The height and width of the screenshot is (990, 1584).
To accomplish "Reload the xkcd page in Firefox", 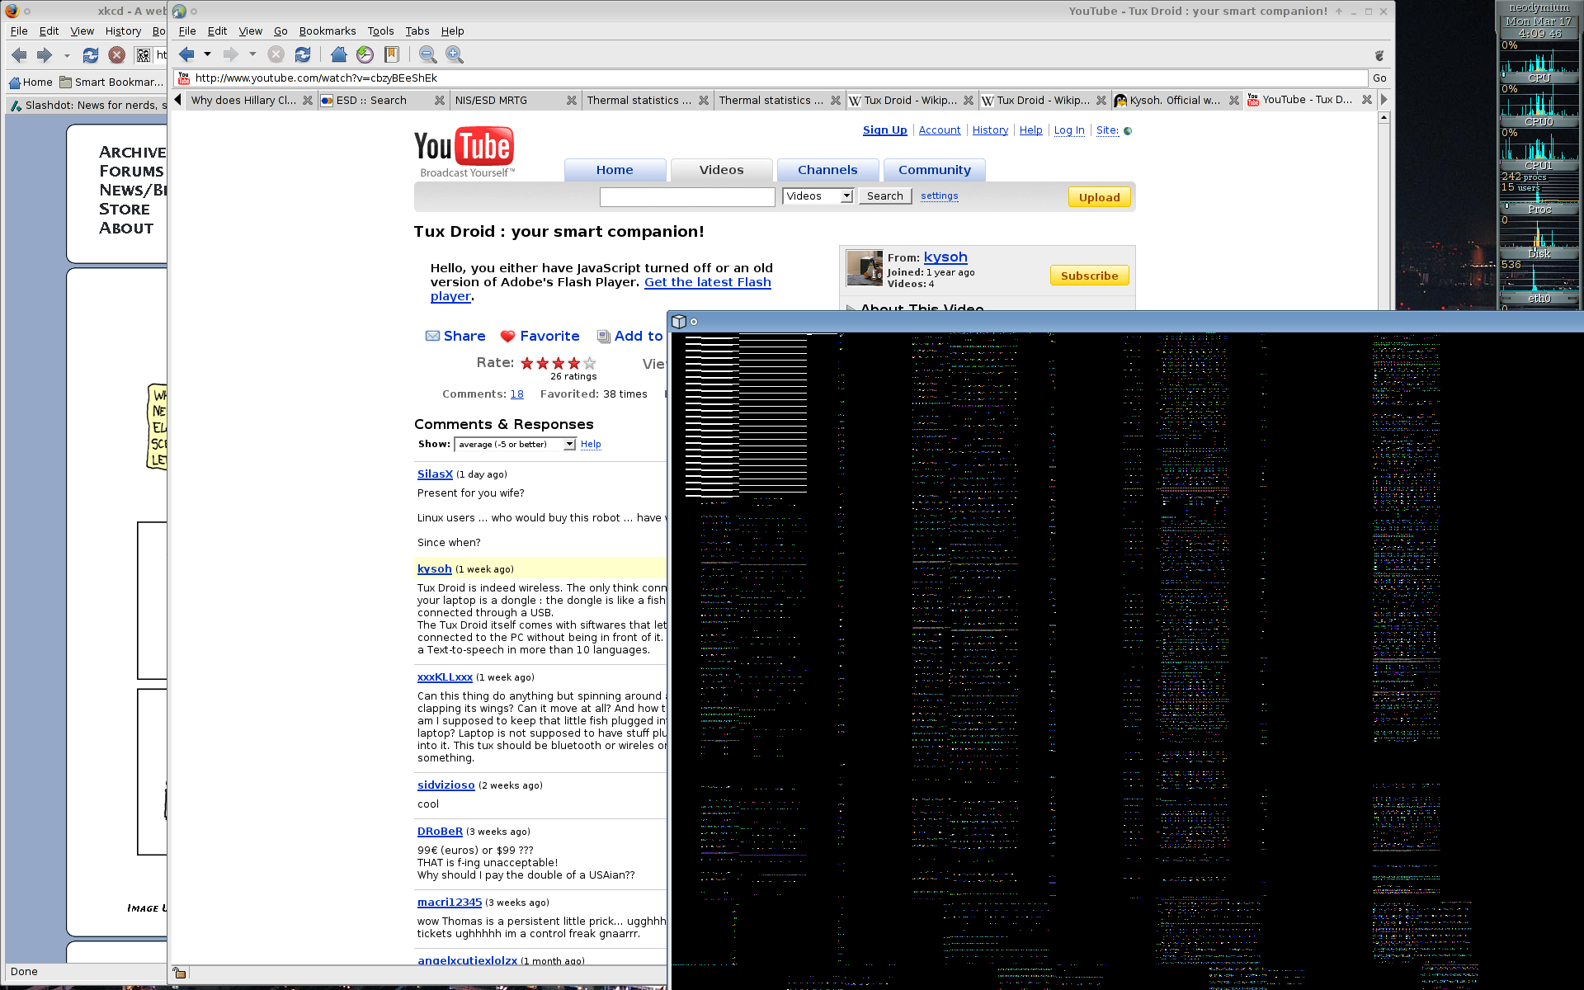I will tap(91, 55).
